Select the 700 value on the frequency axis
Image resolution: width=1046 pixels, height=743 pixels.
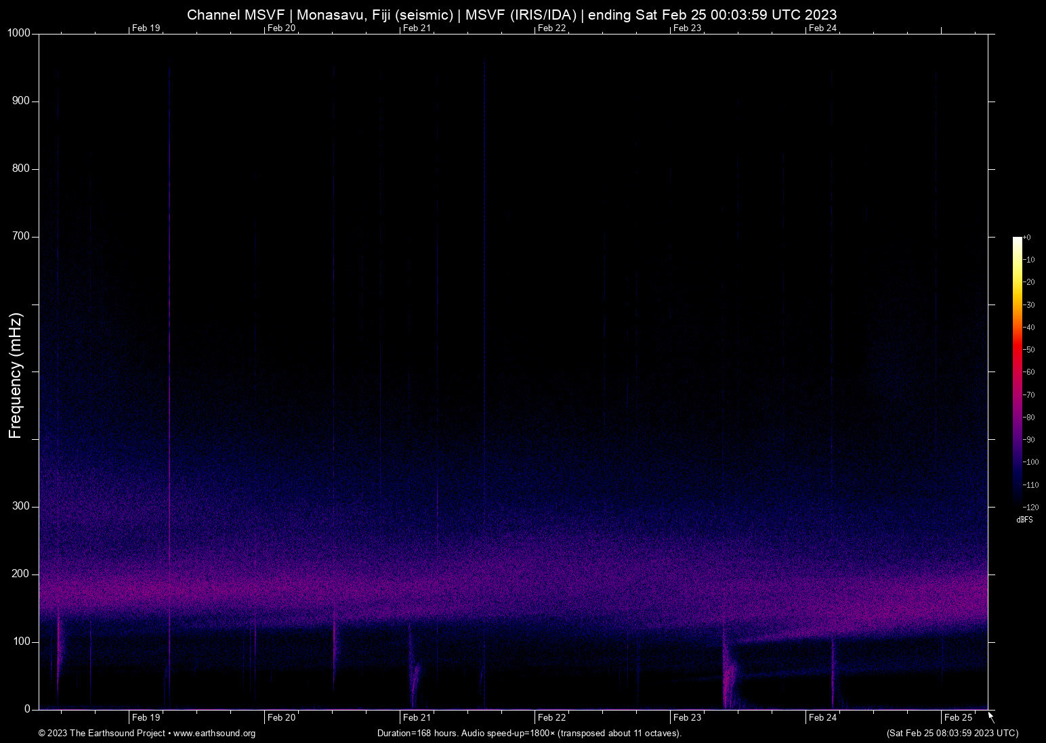(21, 236)
